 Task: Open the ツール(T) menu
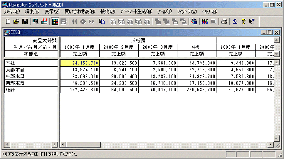click(x=164, y=12)
